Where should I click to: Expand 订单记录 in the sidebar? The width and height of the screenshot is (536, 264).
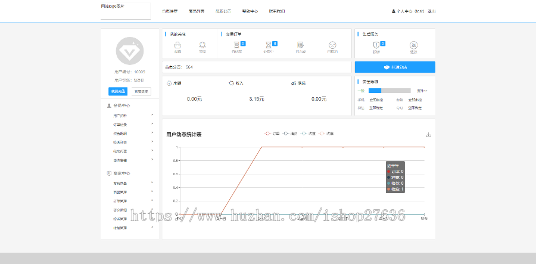tap(120, 125)
